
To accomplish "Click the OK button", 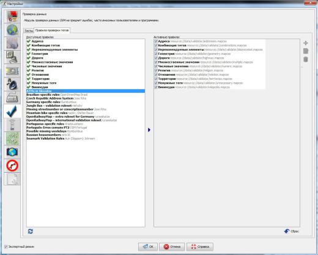I will 148,246.
